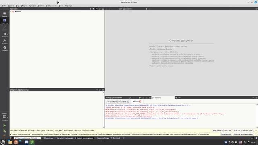Attach debugger to the running application
Image resolution: width=258 pixels, height=145 pixels.
coord(146,97)
